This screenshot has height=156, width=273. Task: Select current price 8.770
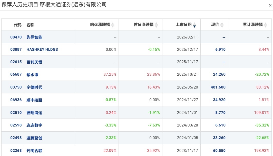pyautogui.click(x=220, y=112)
